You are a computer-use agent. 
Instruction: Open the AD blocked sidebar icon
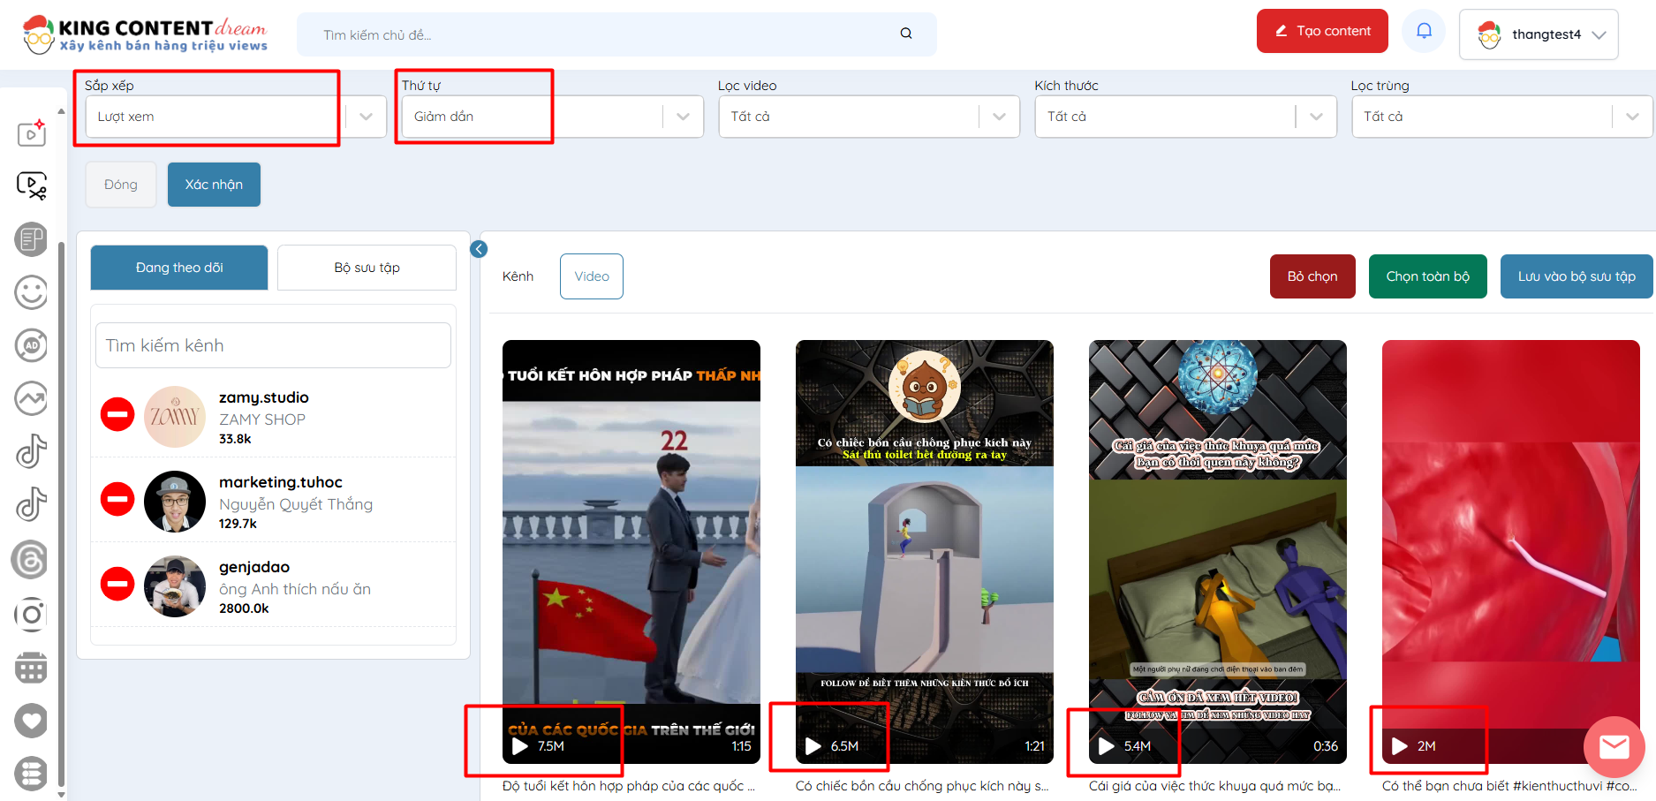pos(32,345)
